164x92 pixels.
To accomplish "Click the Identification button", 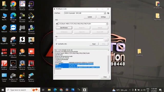I will [x=64, y=28].
